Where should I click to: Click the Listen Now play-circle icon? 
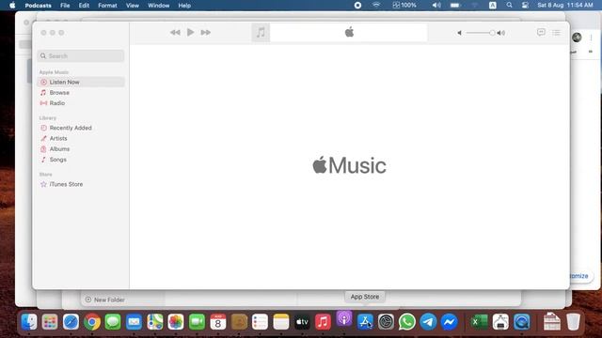click(x=43, y=82)
